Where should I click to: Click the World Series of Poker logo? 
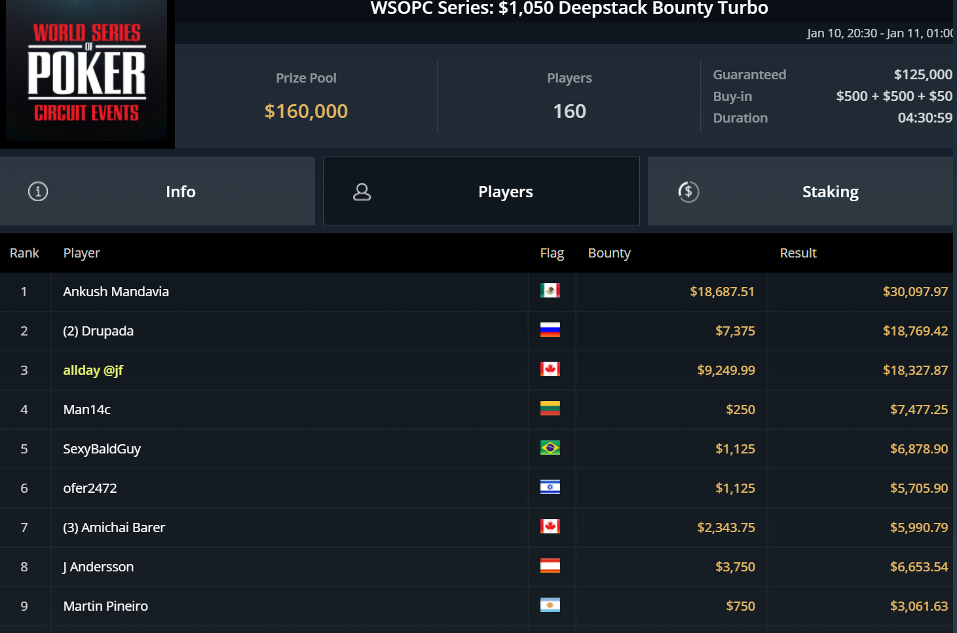(87, 72)
